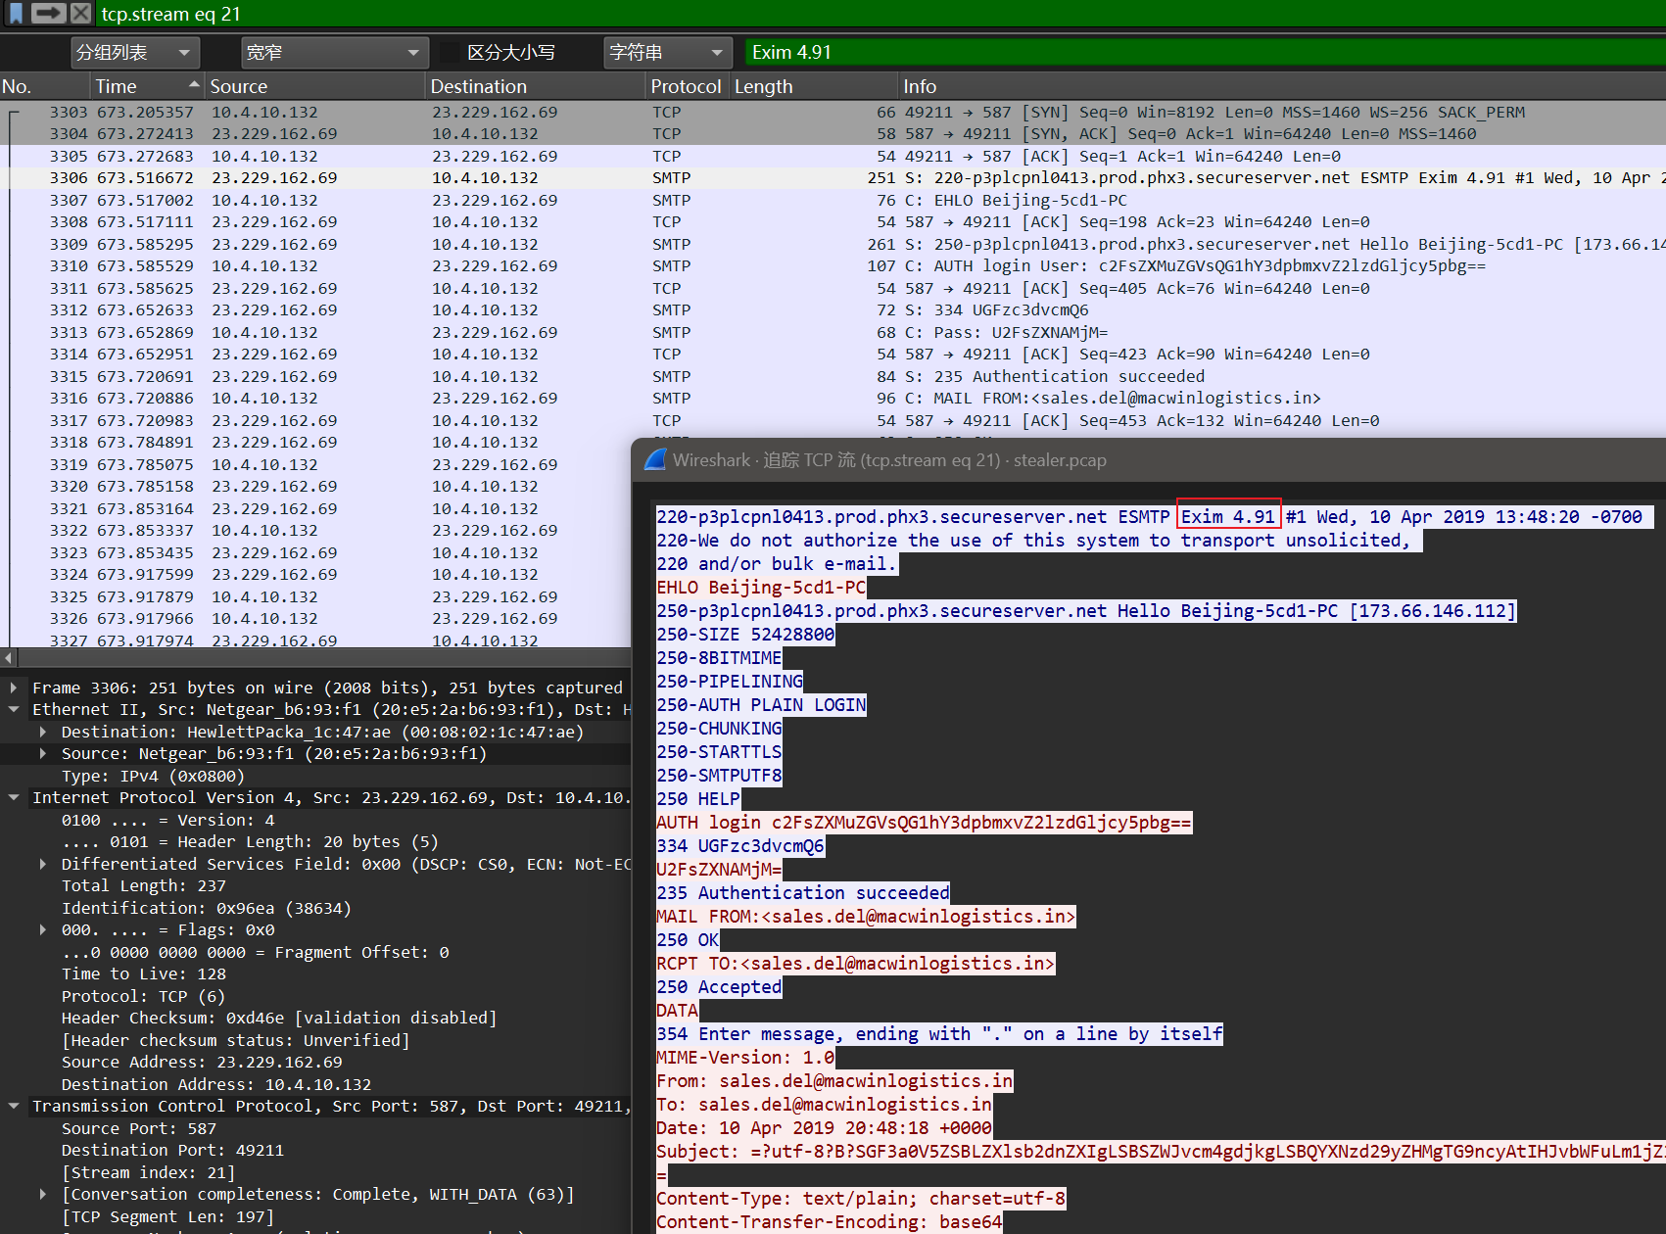Image resolution: width=1666 pixels, height=1234 pixels.
Task: Expand the Differentiated Services Field node
Action: (43, 864)
